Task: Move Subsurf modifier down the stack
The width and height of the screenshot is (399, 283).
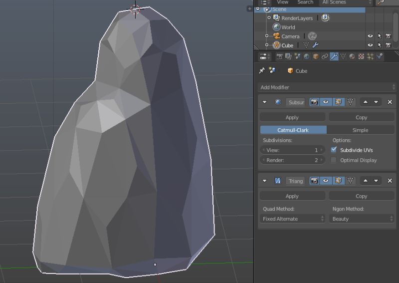Action: tap(376, 102)
